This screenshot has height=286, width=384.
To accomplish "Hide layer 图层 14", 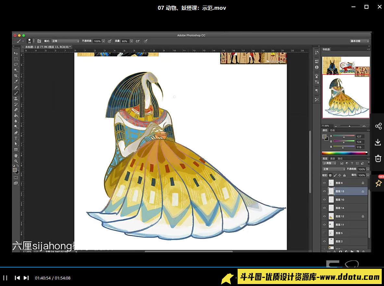I will point(324,208).
